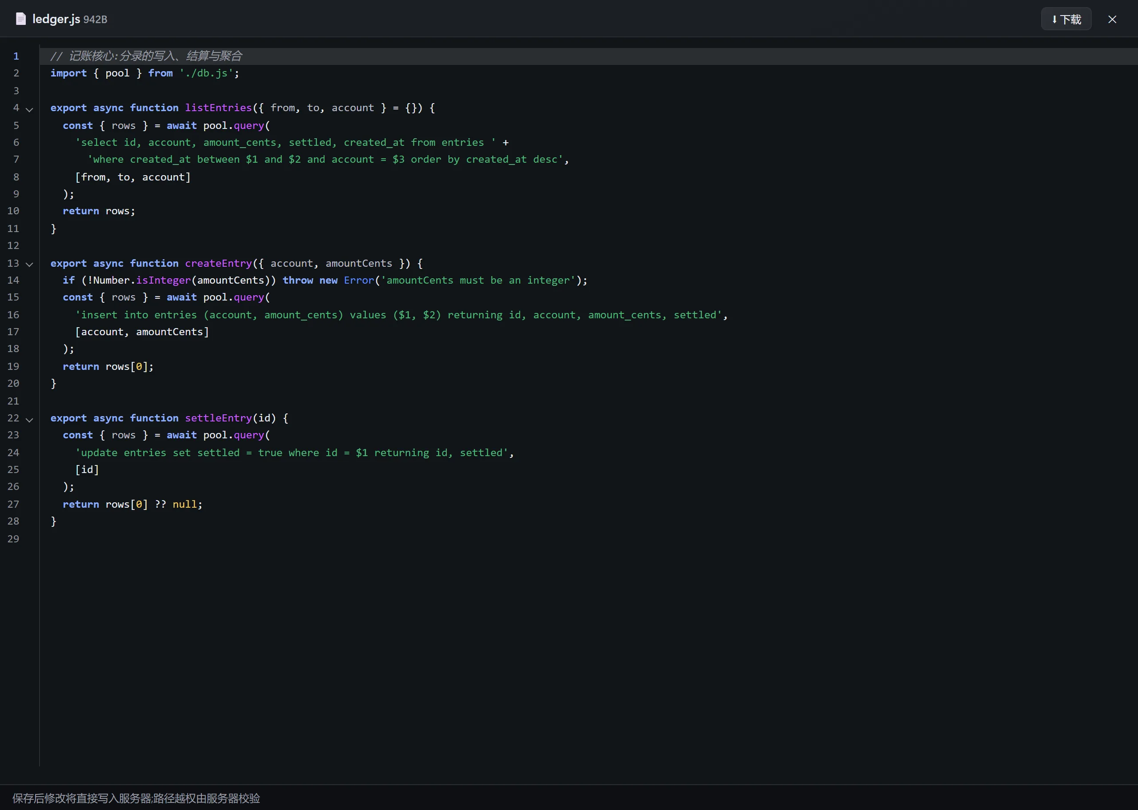Download the file with 下载 button

[x=1066, y=19]
